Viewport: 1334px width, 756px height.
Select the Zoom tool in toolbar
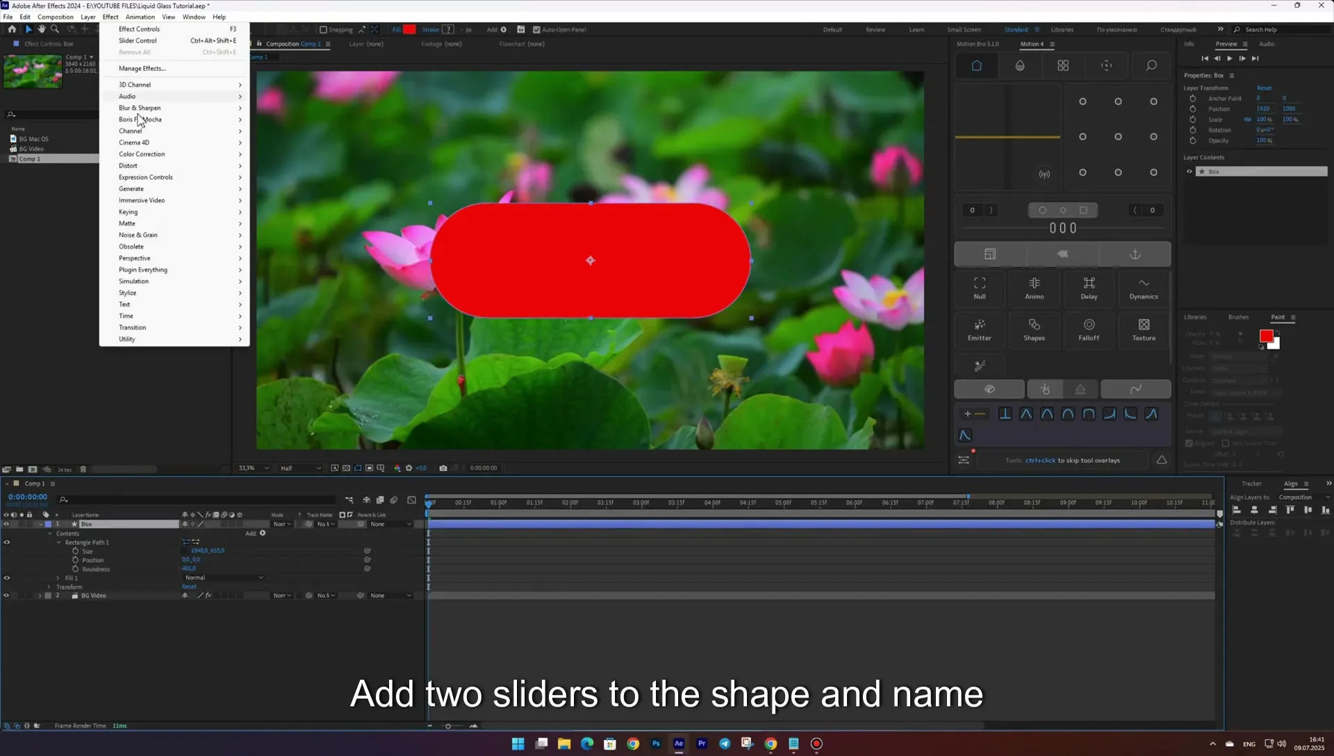(55, 29)
